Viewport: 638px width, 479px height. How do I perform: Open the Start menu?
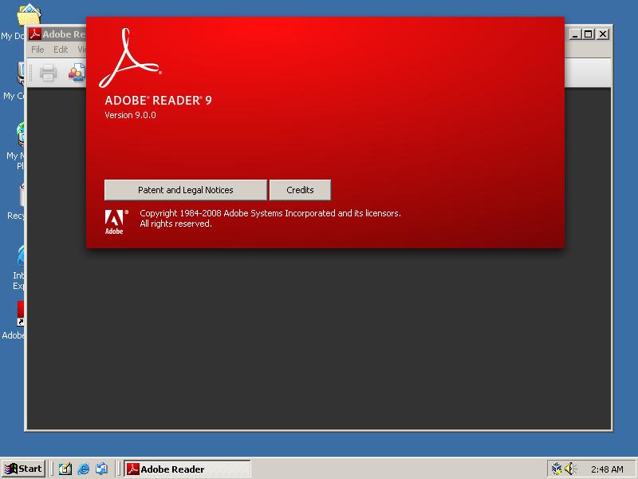(x=24, y=469)
